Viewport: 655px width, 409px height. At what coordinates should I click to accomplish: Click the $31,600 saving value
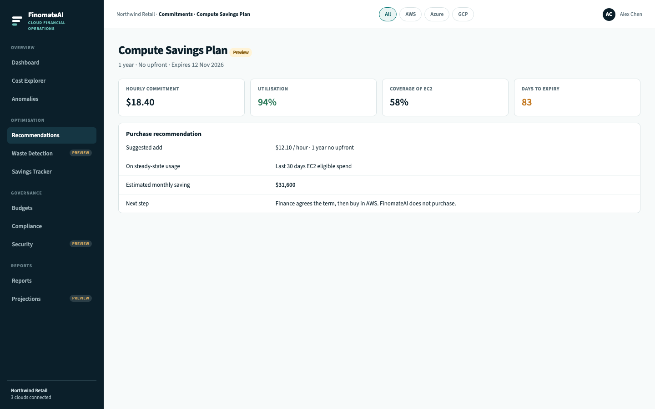pos(286,185)
